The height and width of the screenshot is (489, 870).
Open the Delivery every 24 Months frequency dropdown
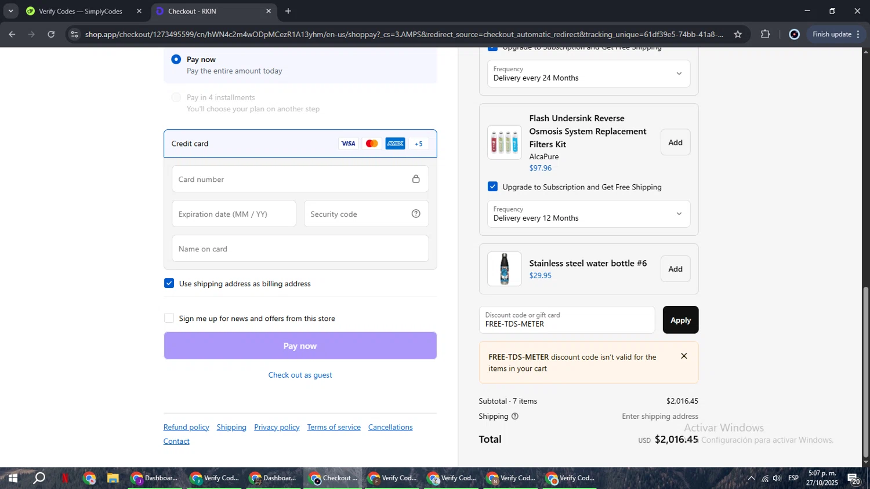(589, 74)
